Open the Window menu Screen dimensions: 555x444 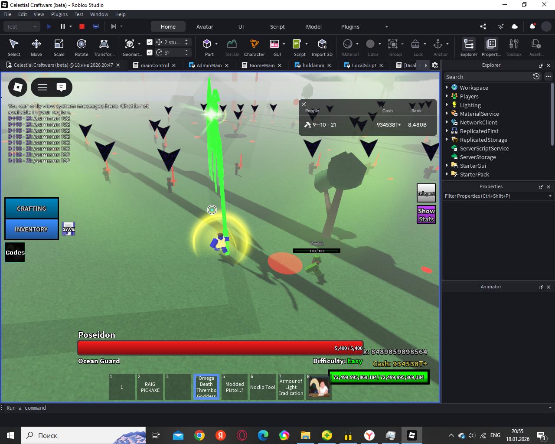pyautogui.click(x=99, y=14)
